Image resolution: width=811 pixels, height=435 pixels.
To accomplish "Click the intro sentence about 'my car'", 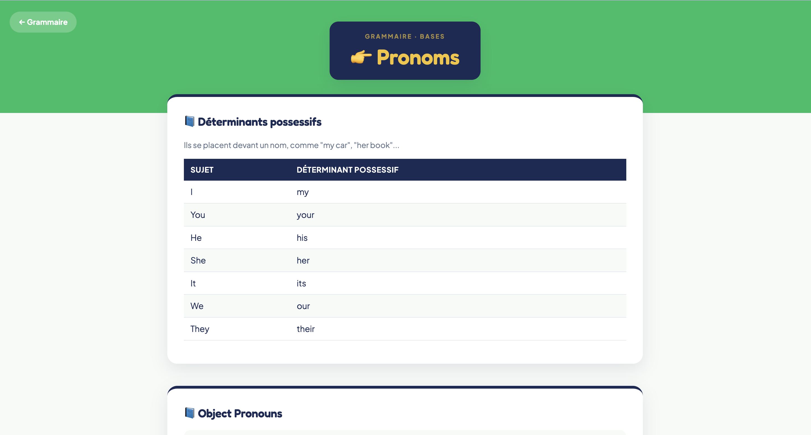I will tap(291, 145).
